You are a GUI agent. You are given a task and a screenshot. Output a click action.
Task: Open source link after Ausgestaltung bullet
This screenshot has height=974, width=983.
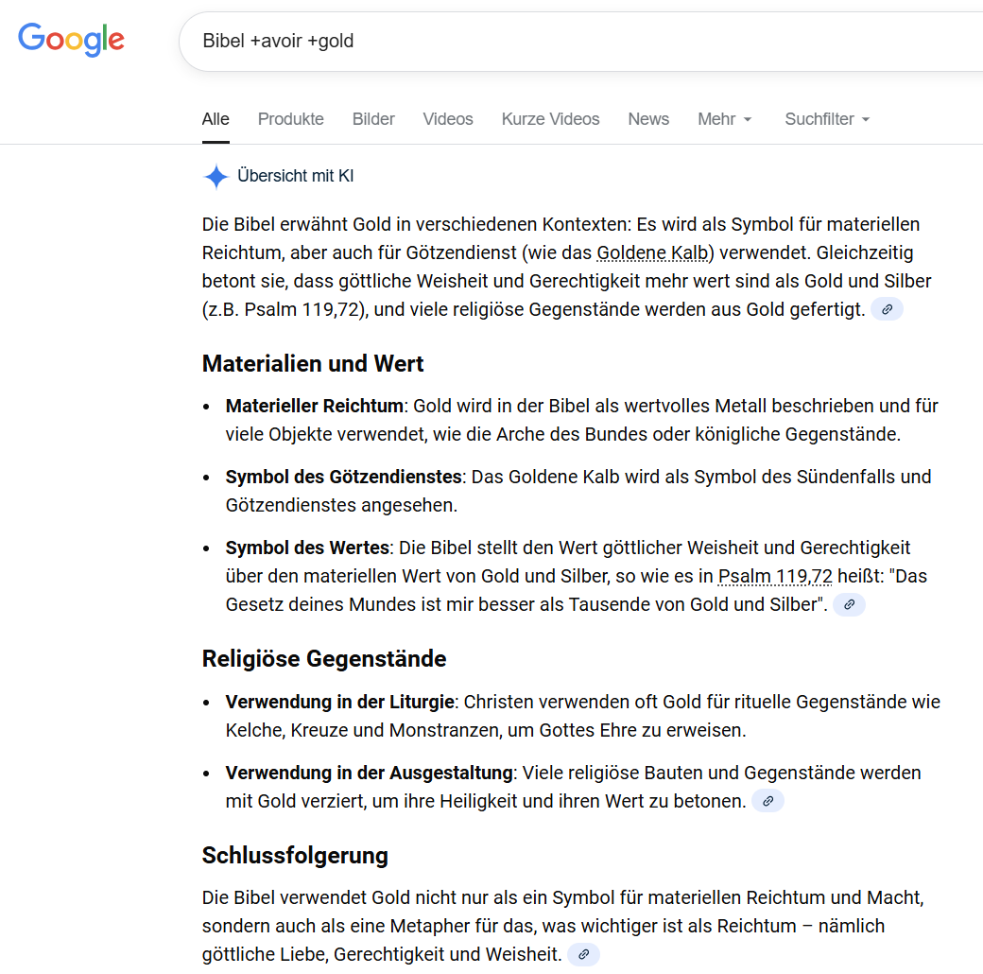pyautogui.click(x=767, y=801)
